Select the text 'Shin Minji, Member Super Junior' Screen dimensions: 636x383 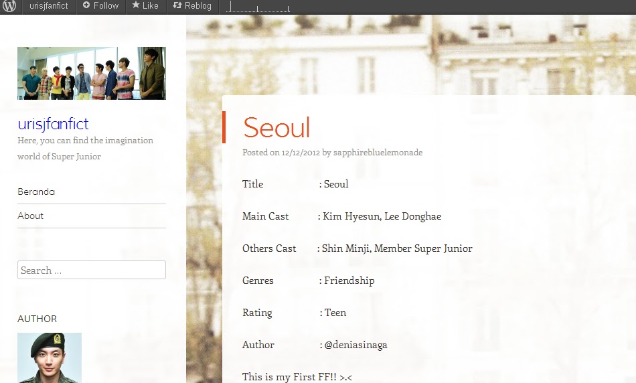tap(397, 248)
